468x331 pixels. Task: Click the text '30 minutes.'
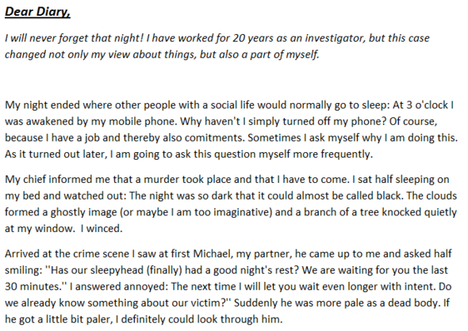pyautogui.click(x=33, y=287)
